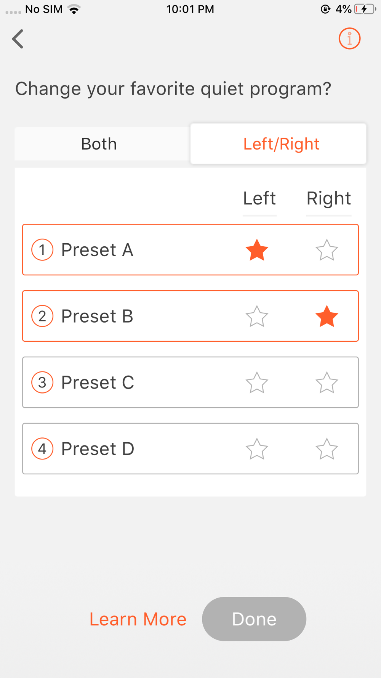Viewport: 381px width, 678px height.
Task: Open the Learn More link
Action: 138,619
